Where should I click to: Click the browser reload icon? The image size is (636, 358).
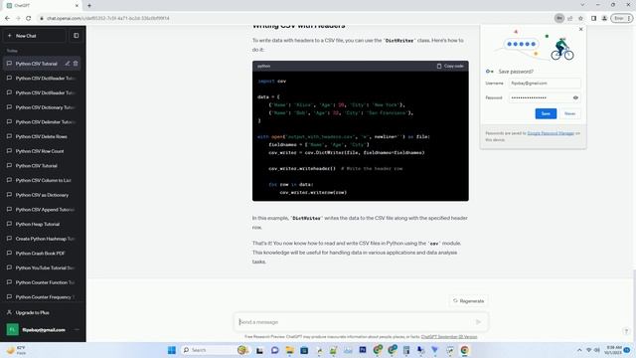click(29, 18)
